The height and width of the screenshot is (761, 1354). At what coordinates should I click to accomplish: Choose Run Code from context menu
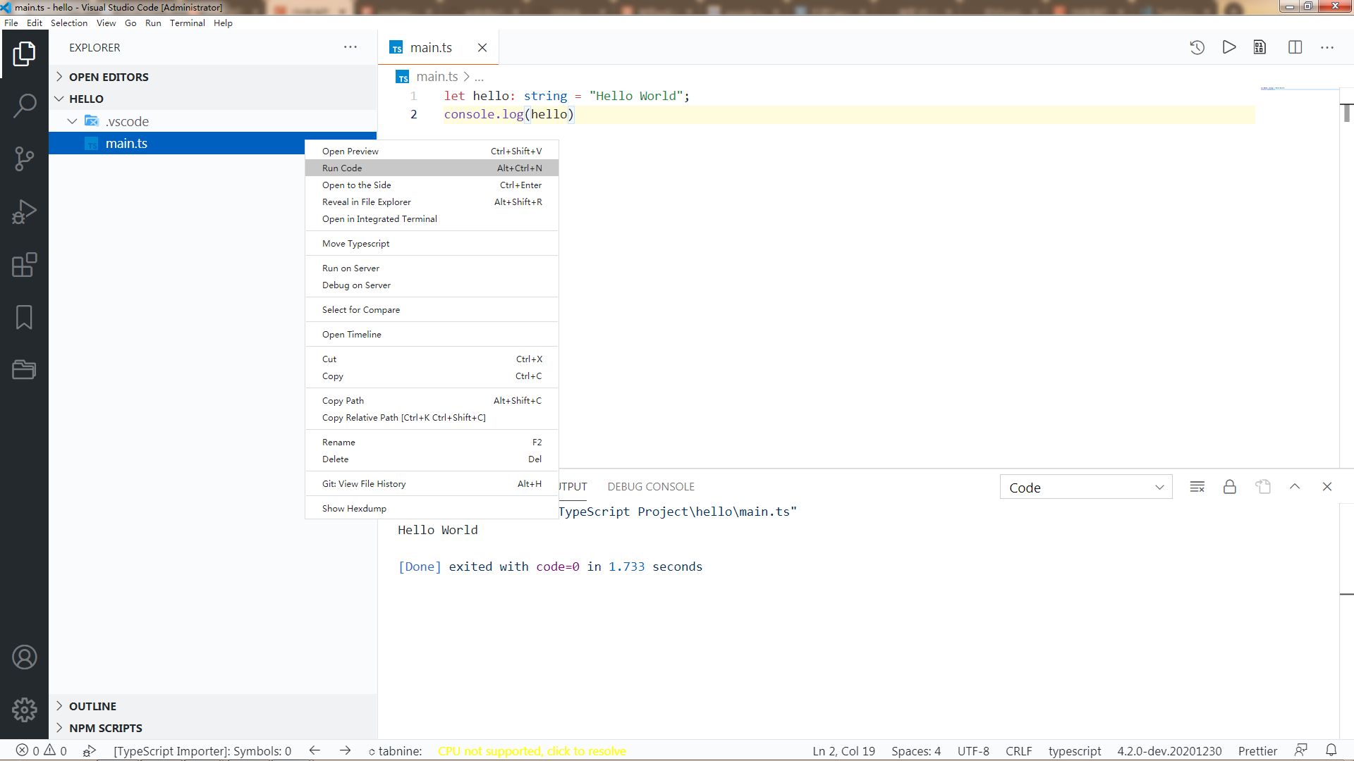(x=342, y=168)
